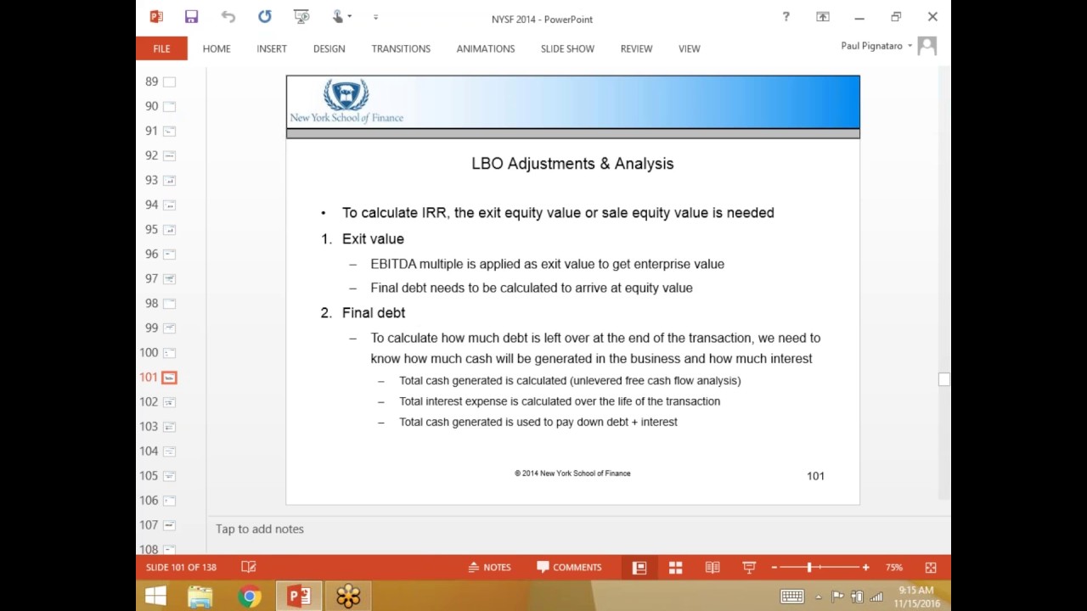Select slide 94 thumbnail
This screenshot has height=611, width=1087.
pos(169,205)
